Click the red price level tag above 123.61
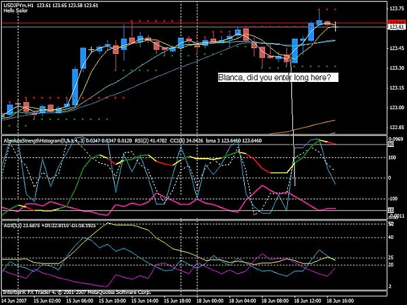 (x=397, y=21)
